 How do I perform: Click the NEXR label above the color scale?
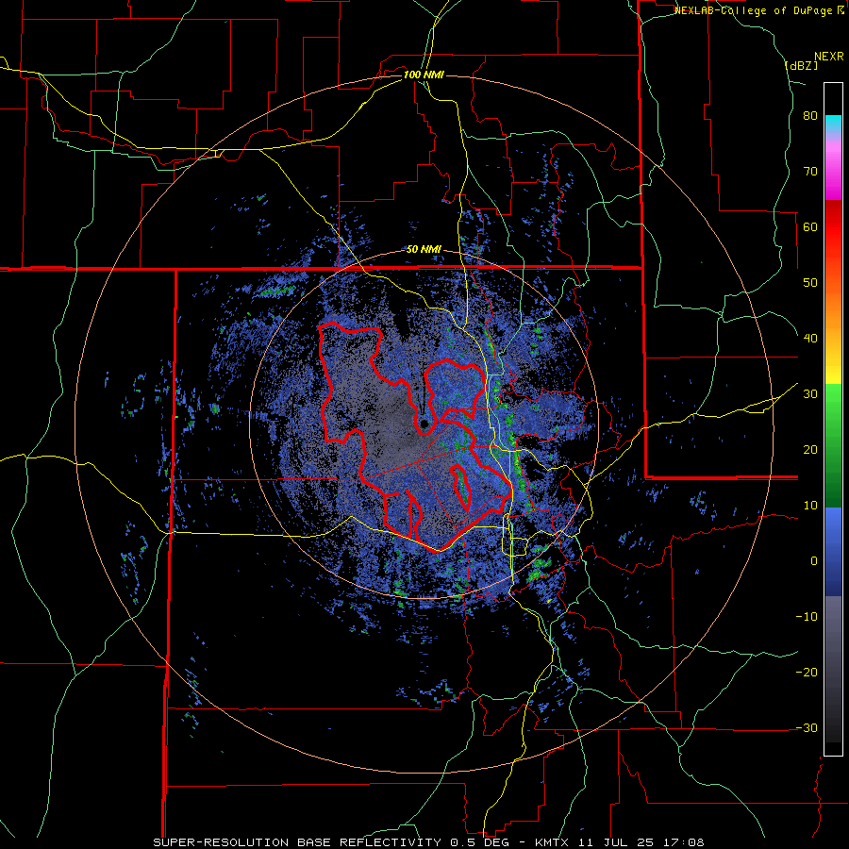(x=828, y=57)
